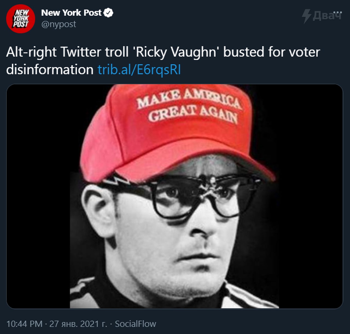Open the SocialFlow source label
This screenshot has width=350, height=334.
click(135, 324)
